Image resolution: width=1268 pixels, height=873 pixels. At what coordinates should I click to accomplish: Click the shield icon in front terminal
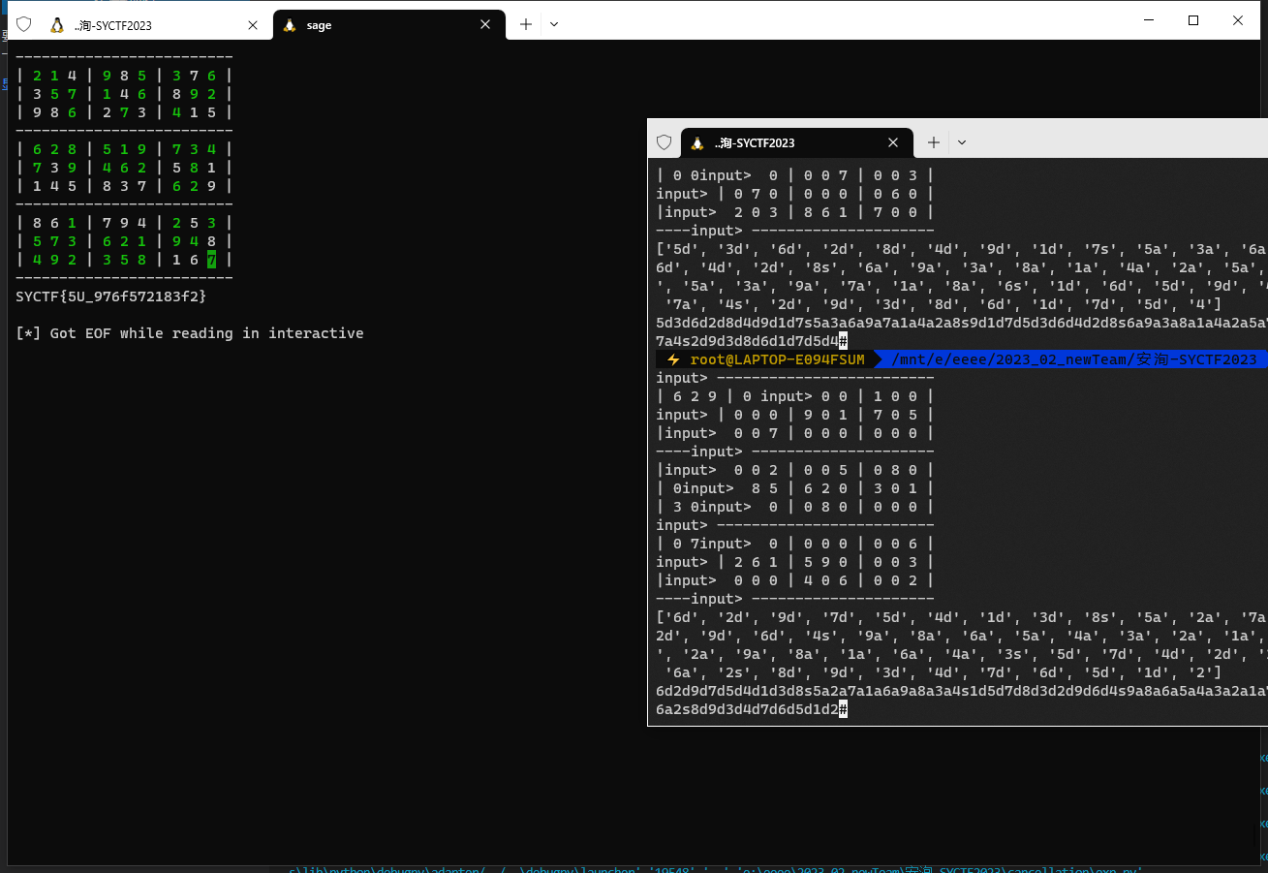pos(664,142)
